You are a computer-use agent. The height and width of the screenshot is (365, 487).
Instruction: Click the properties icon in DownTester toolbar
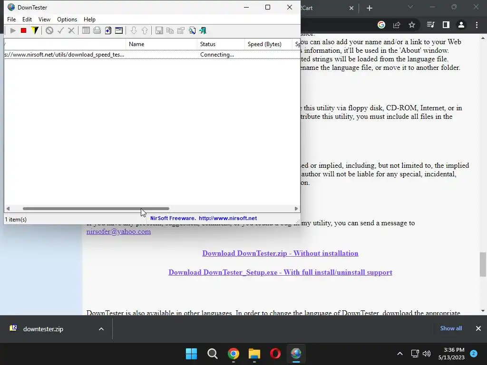181,30
